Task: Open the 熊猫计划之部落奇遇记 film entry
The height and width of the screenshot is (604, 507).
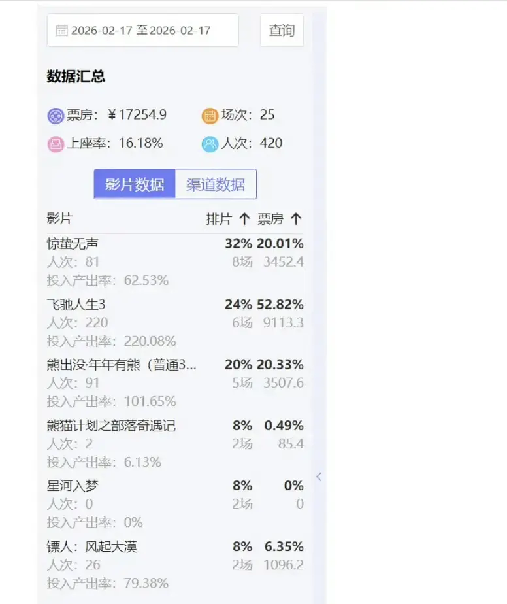Action: [x=111, y=426]
